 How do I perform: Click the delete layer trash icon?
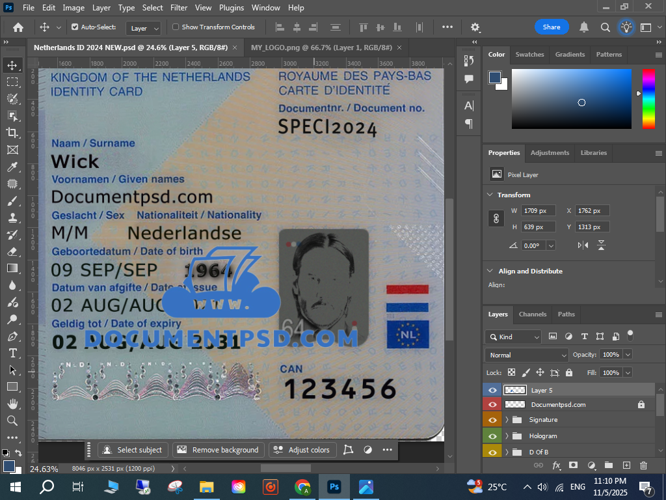tap(643, 465)
